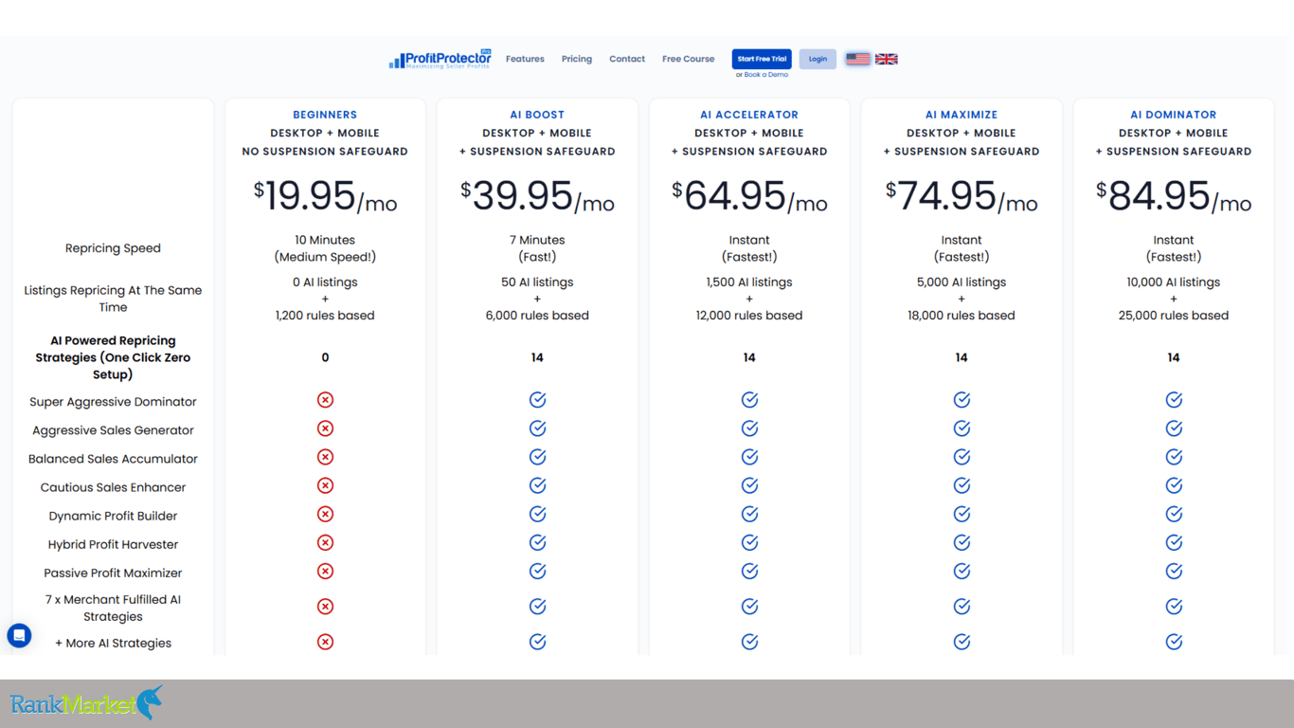
Task: Click the Start Free Trial button
Action: pyautogui.click(x=762, y=59)
